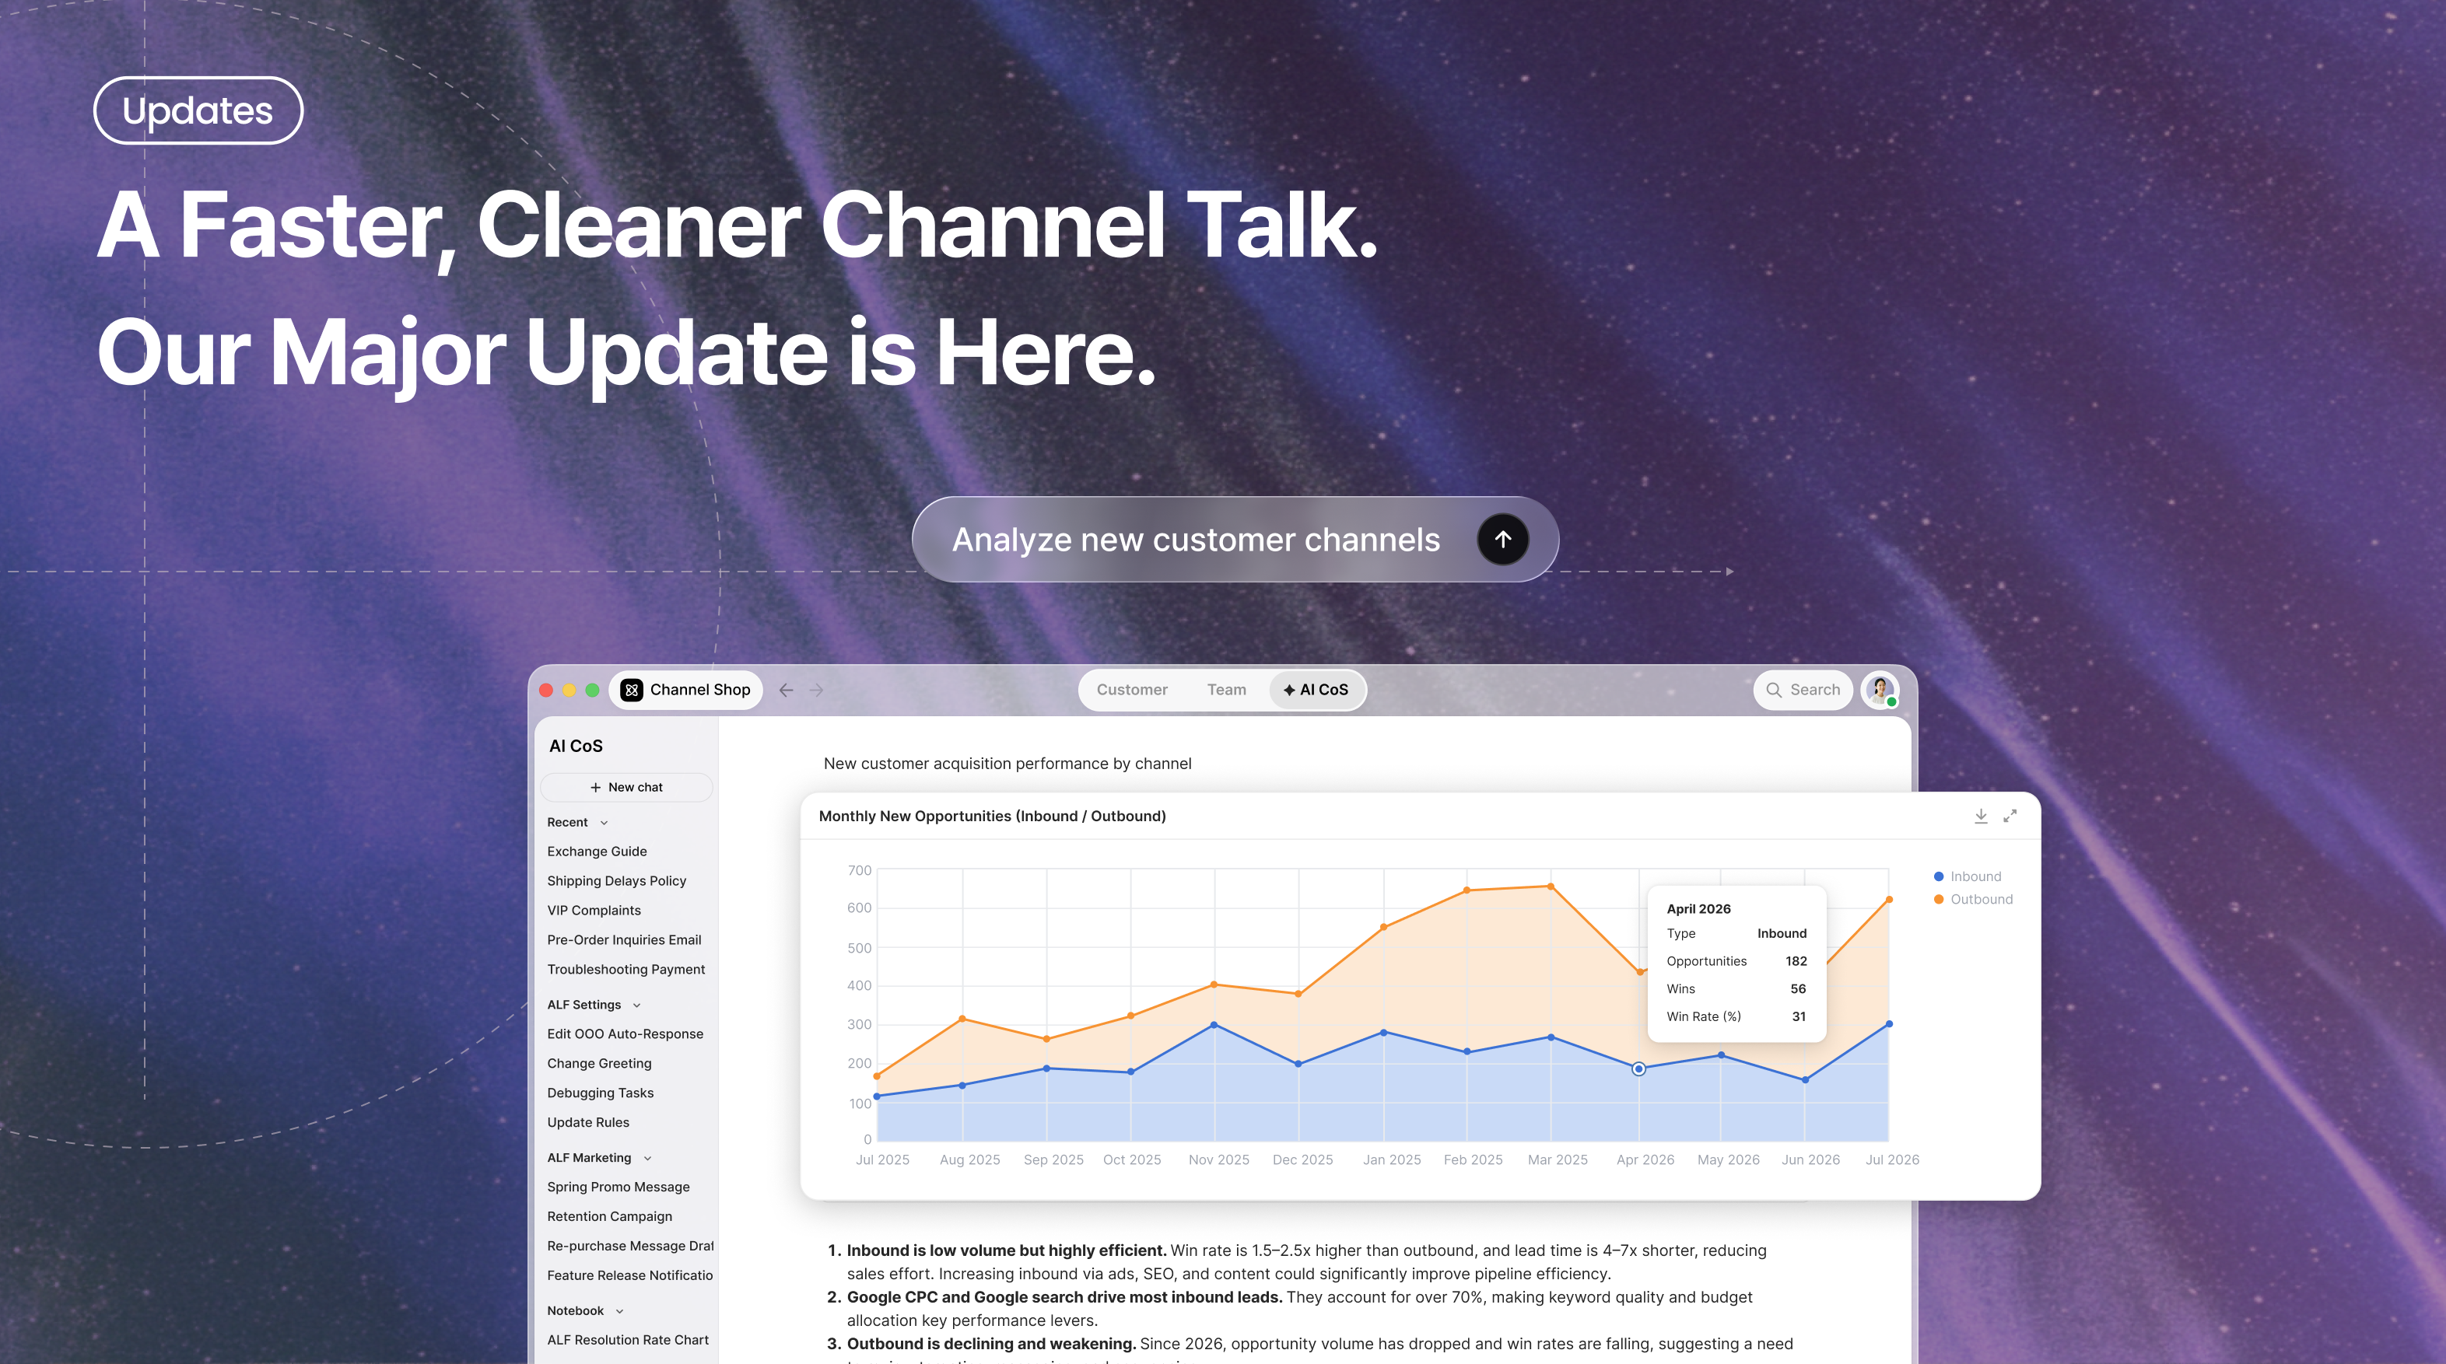Open the user profile avatar
This screenshot has height=1364, width=2446.
(x=1880, y=690)
